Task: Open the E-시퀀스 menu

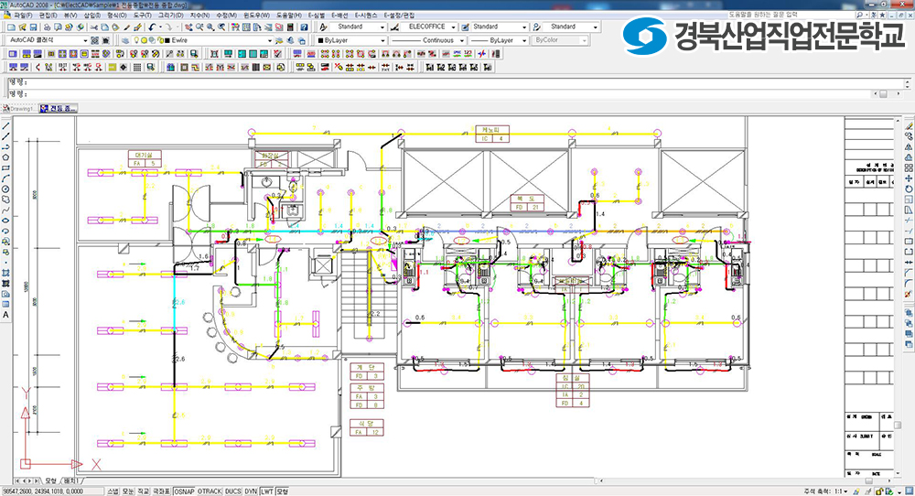Action: [366, 16]
